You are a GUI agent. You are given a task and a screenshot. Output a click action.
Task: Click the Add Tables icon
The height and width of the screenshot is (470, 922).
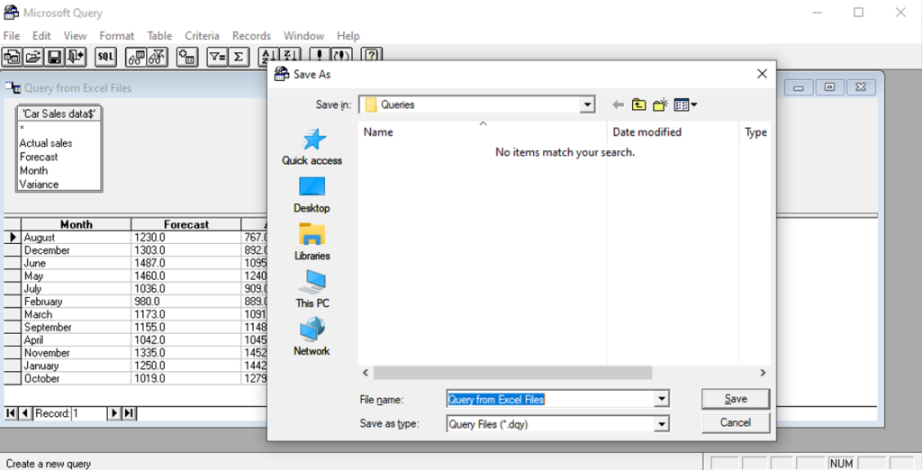point(187,57)
